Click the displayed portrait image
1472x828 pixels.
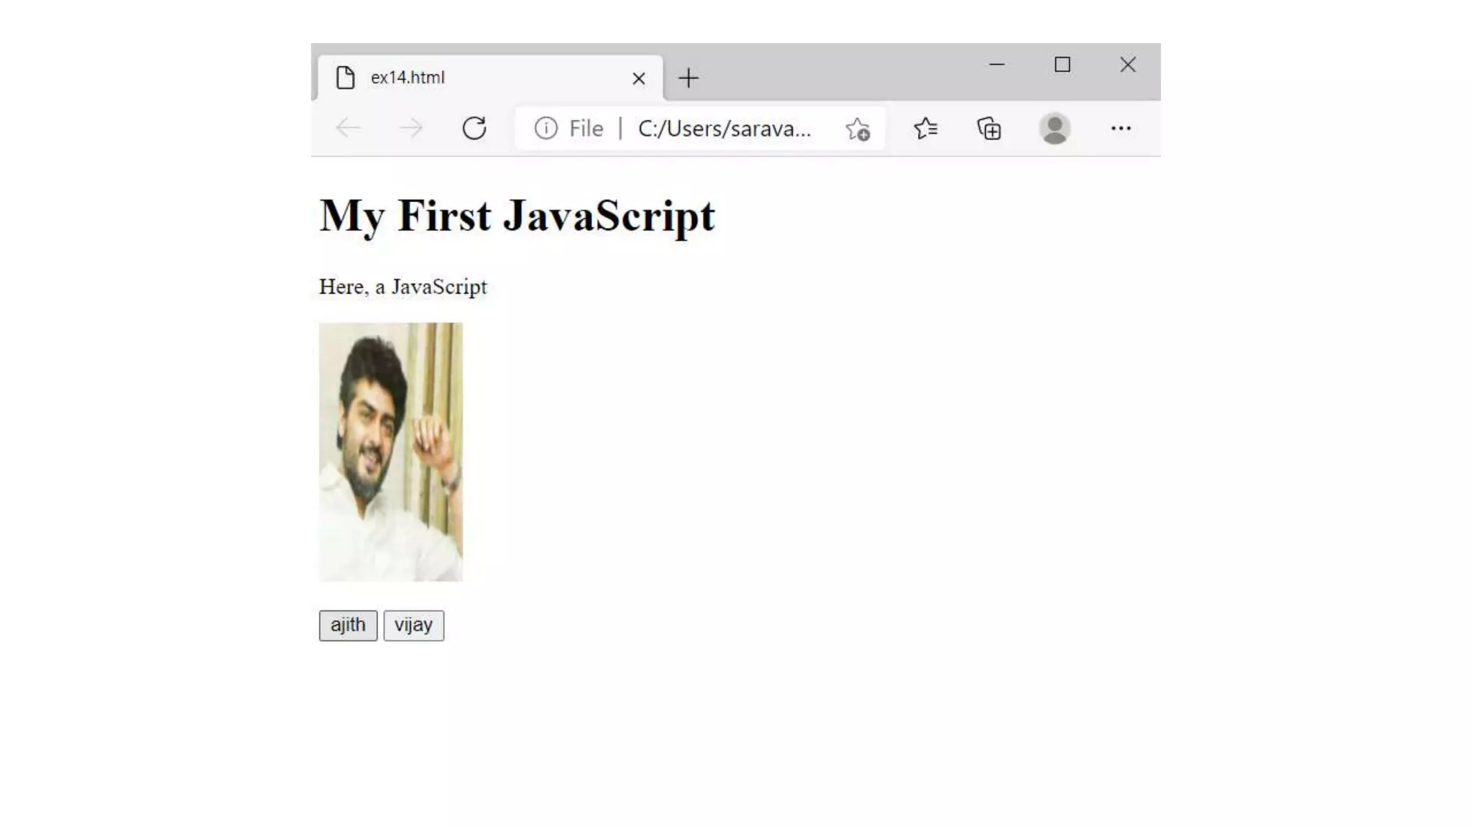pos(391,451)
